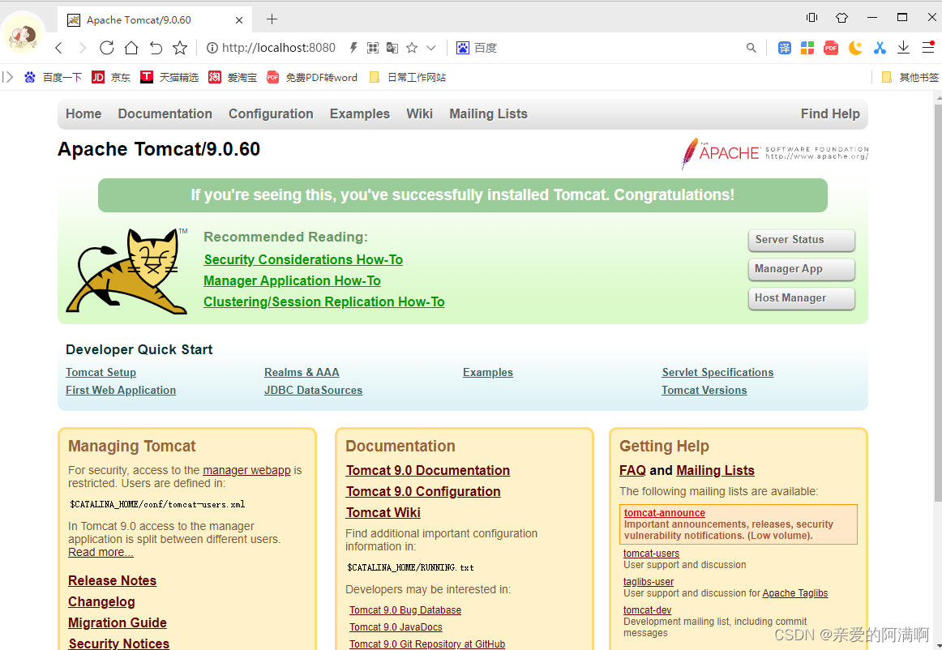Open the tomcat-announce mailing list link

coord(665,513)
